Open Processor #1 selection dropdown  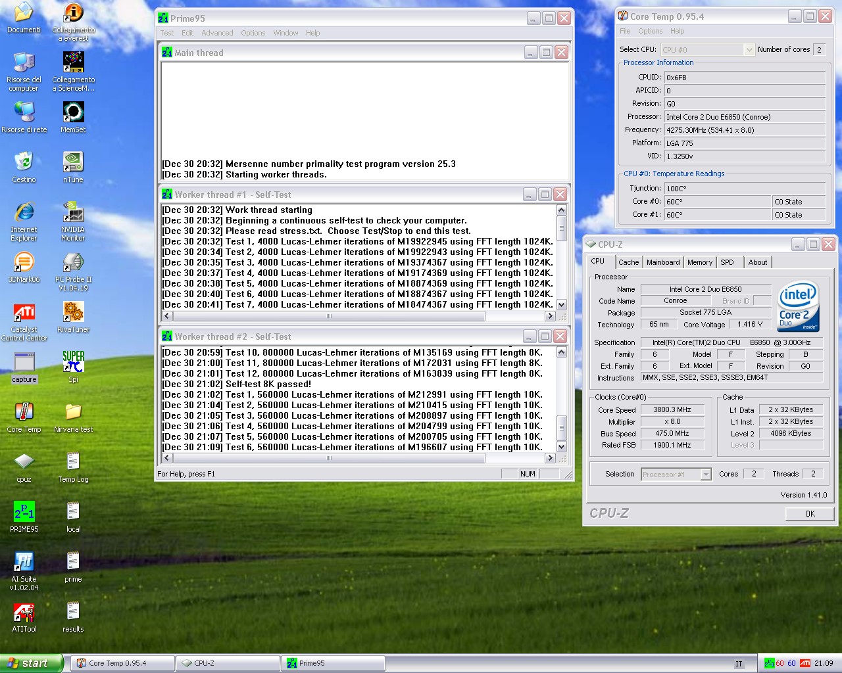(x=676, y=475)
